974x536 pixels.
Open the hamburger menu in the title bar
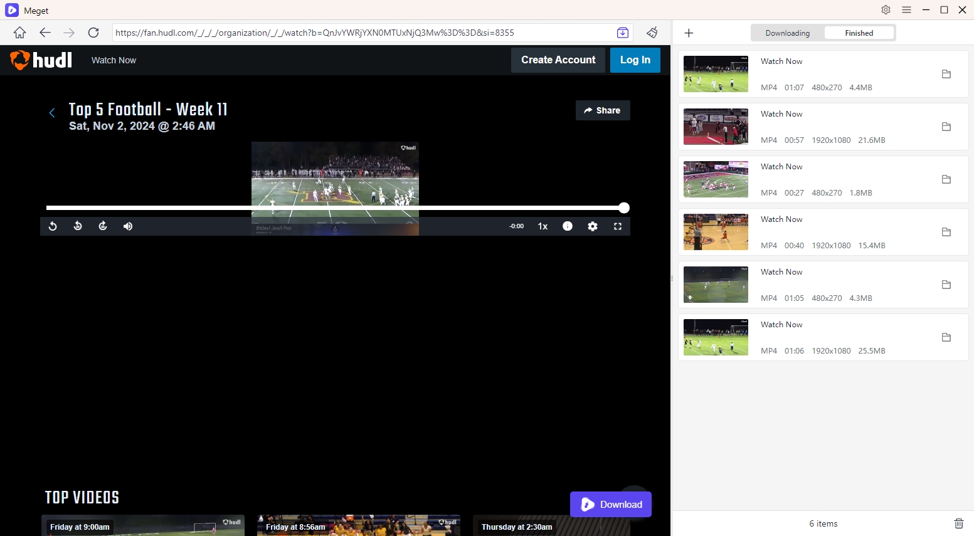coord(906,10)
